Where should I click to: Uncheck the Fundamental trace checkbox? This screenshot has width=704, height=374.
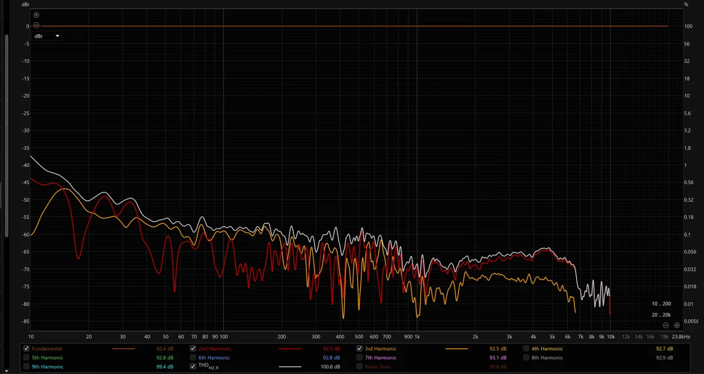[x=26, y=349]
